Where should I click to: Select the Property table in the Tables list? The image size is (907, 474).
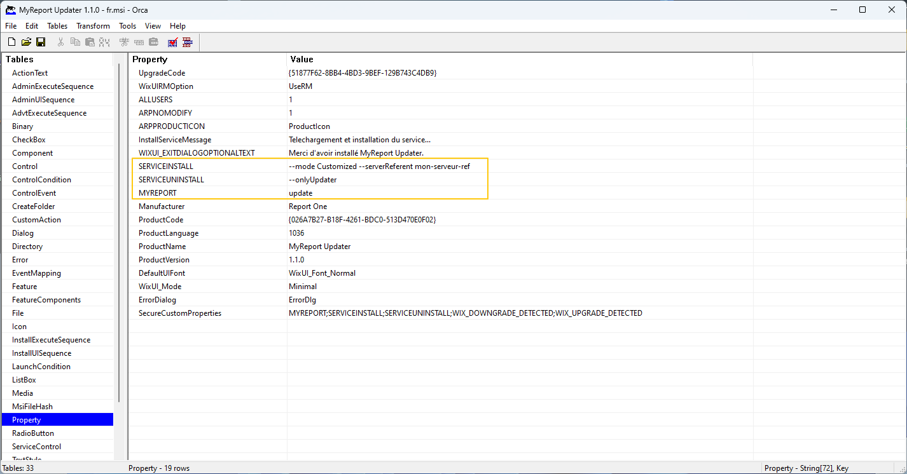tap(26, 419)
